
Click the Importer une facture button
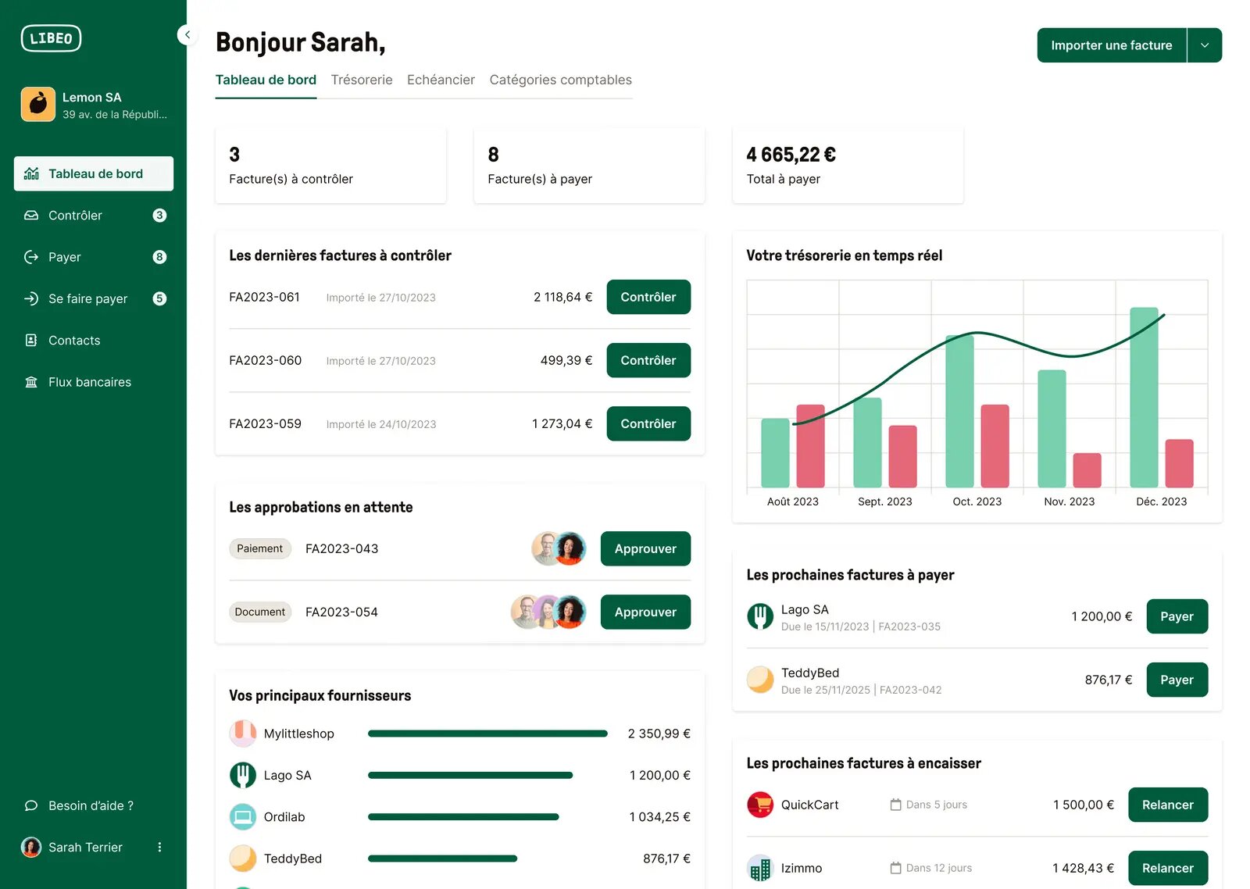pos(1111,45)
